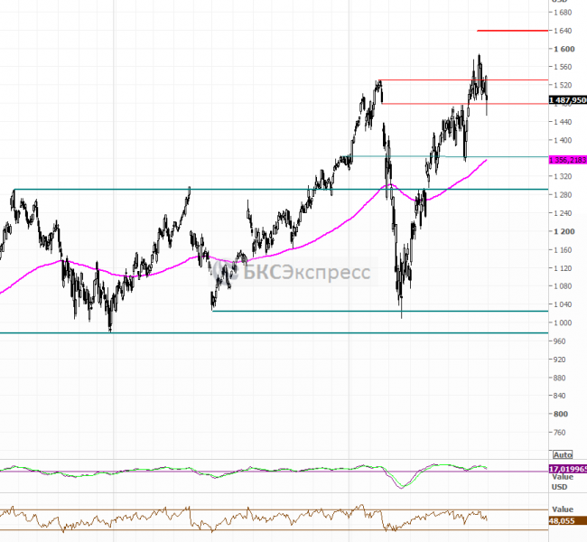Click the 760 price axis label
The height and width of the screenshot is (542, 587).
coord(564,432)
